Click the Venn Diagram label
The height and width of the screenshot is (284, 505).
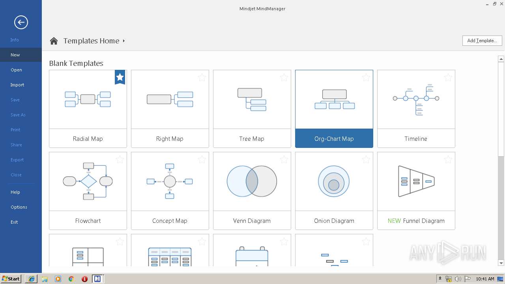[x=252, y=221]
